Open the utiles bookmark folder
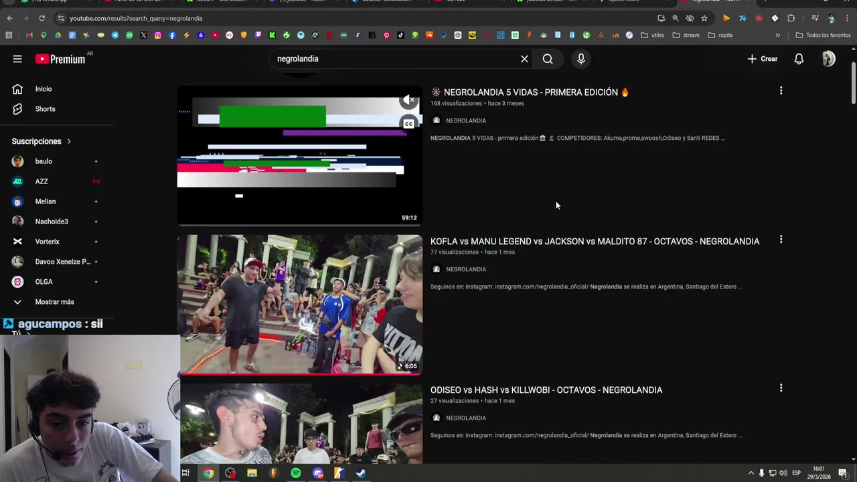 (x=653, y=35)
